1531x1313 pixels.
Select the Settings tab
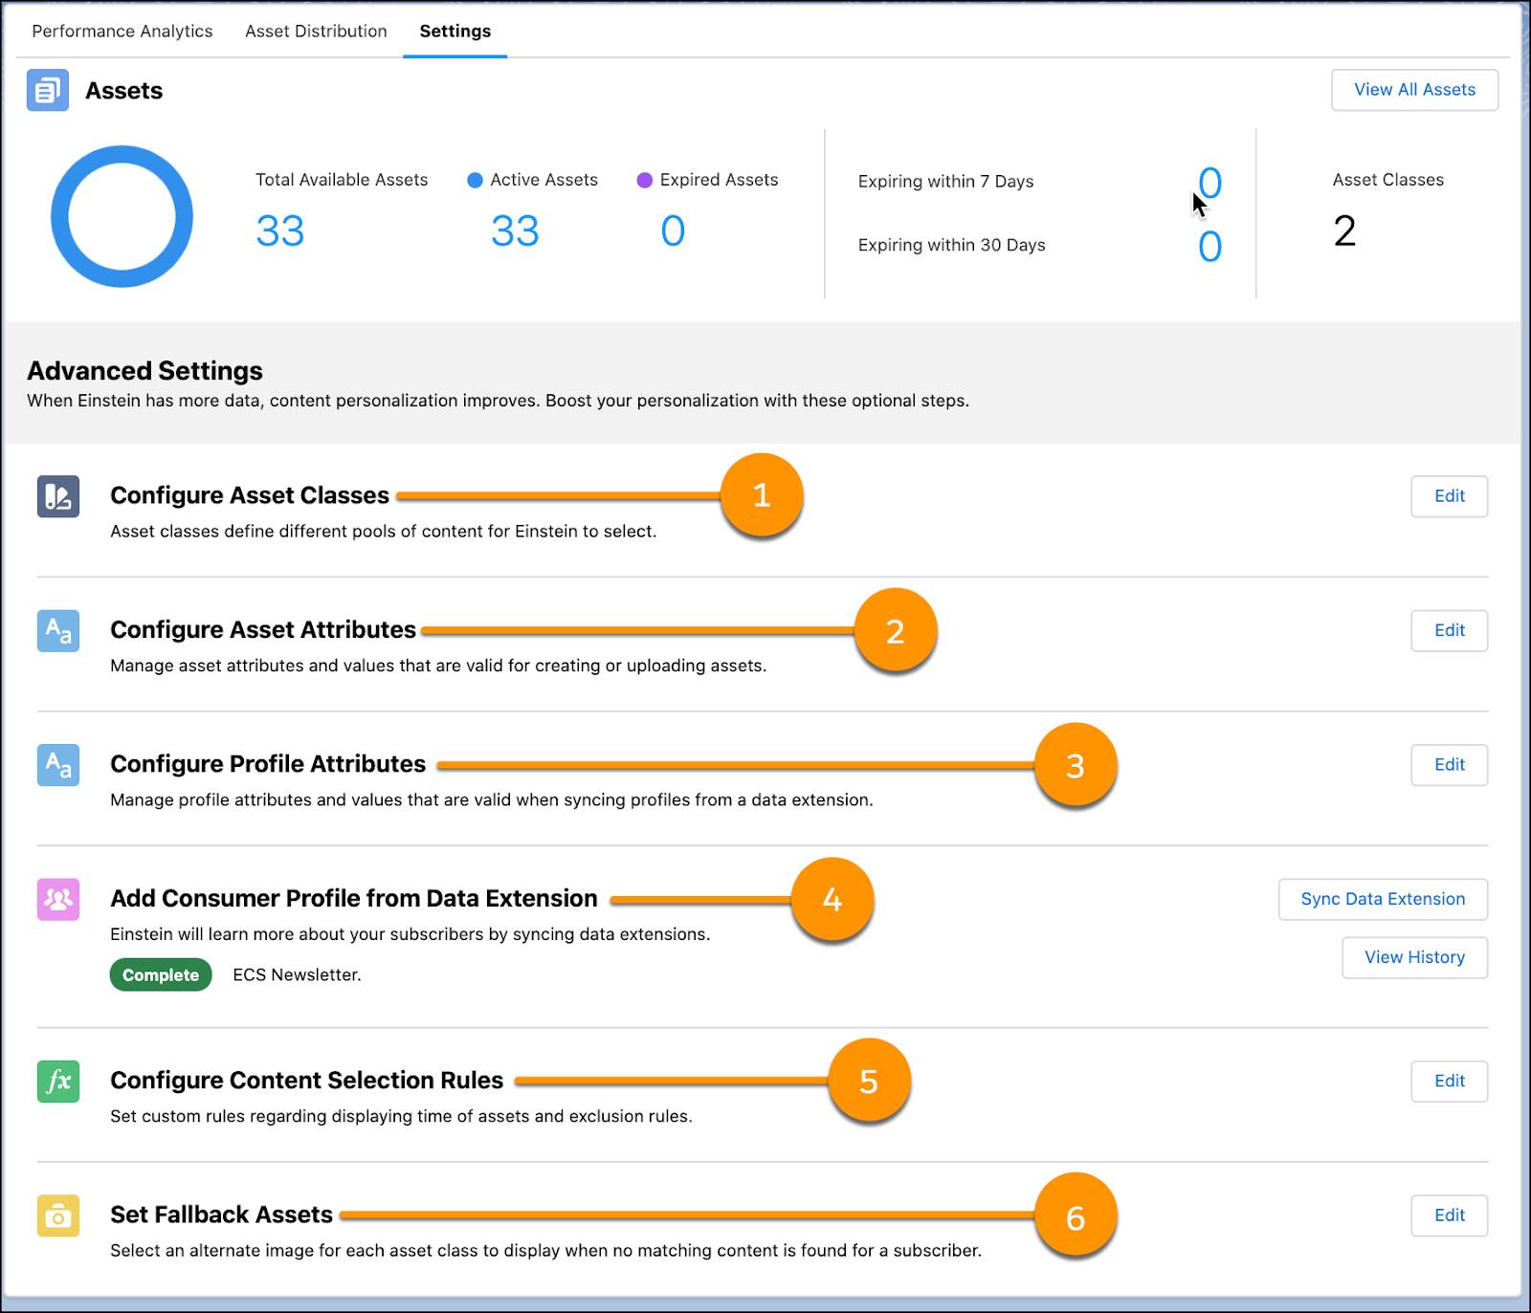coord(455,31)
